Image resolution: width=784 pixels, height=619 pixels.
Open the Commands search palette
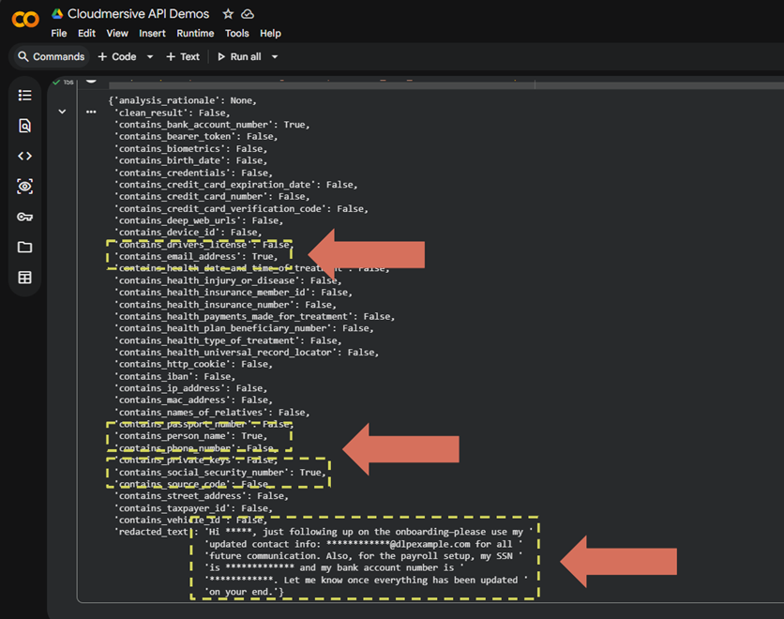click(52, 57)
